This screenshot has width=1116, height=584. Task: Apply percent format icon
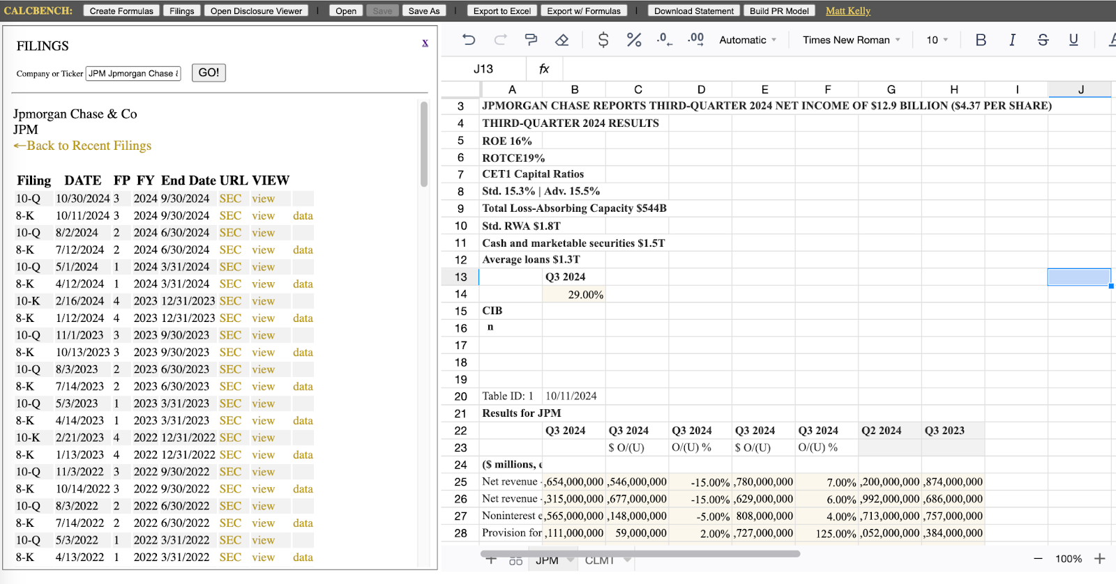coord(634,40)
